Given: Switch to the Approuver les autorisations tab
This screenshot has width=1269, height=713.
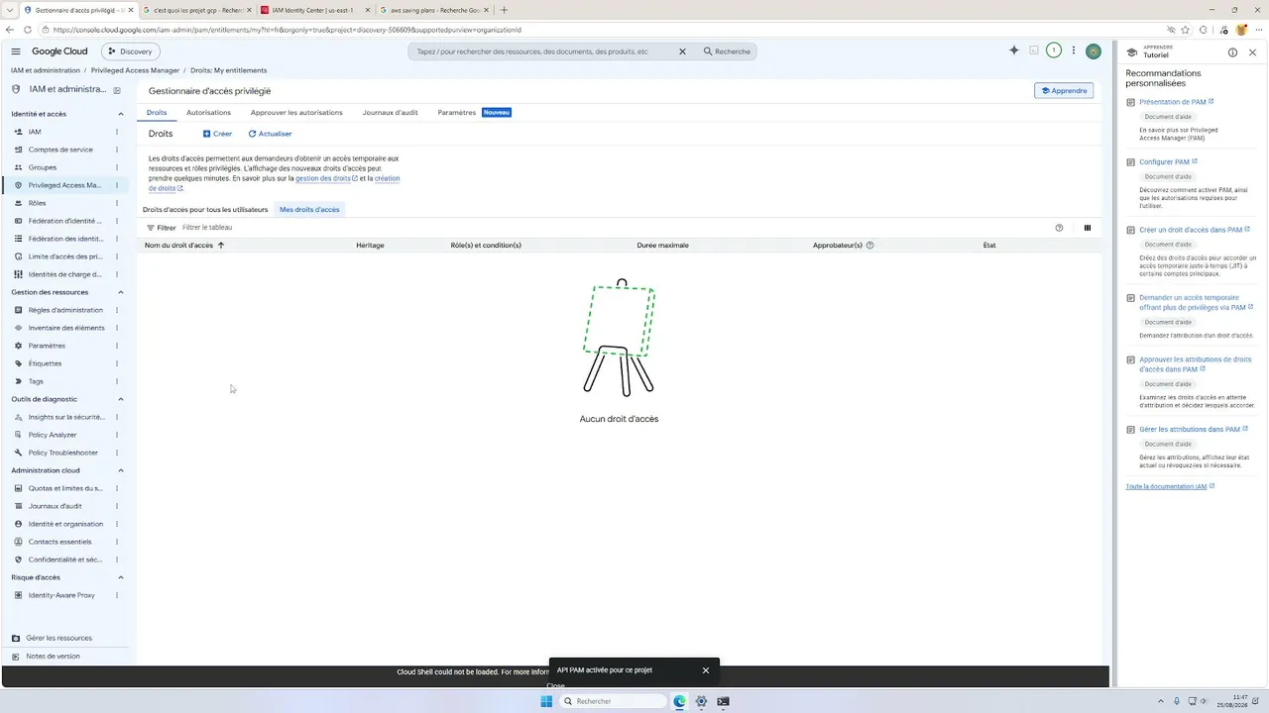Looking at the screenshot, I should coord(296,113).
